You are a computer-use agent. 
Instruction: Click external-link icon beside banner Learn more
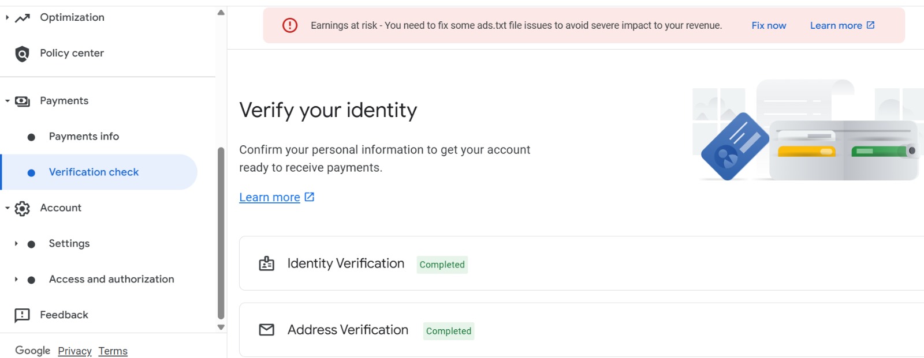coord(870,25)
